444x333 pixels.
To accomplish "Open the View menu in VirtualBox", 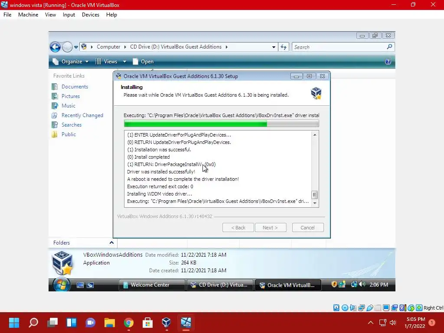I will (x=50, y=15).
